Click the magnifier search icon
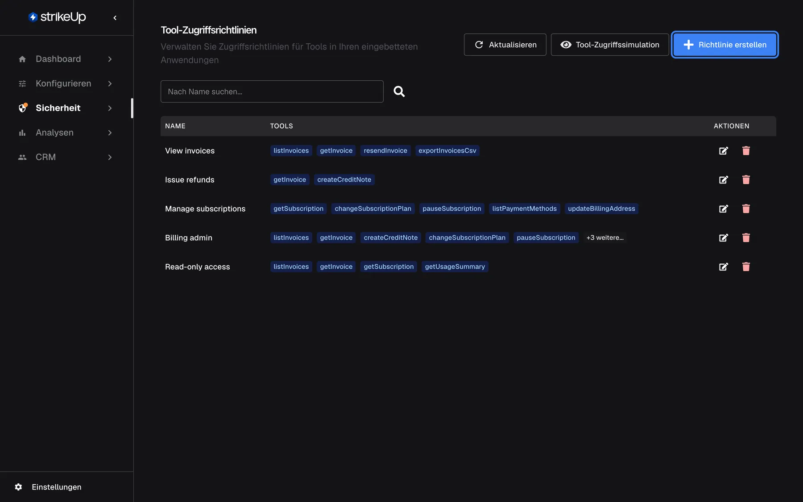Screen dimensions: 803x502 tap(399, 91)
